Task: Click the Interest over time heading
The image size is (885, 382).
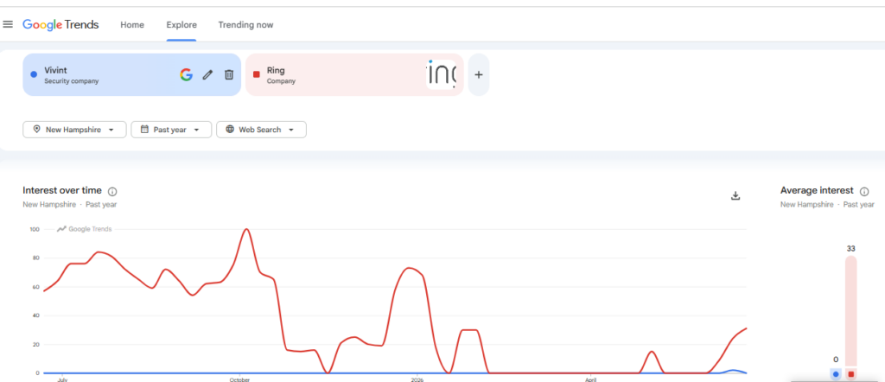Action: pyautogui.click(x=62, y=191)
